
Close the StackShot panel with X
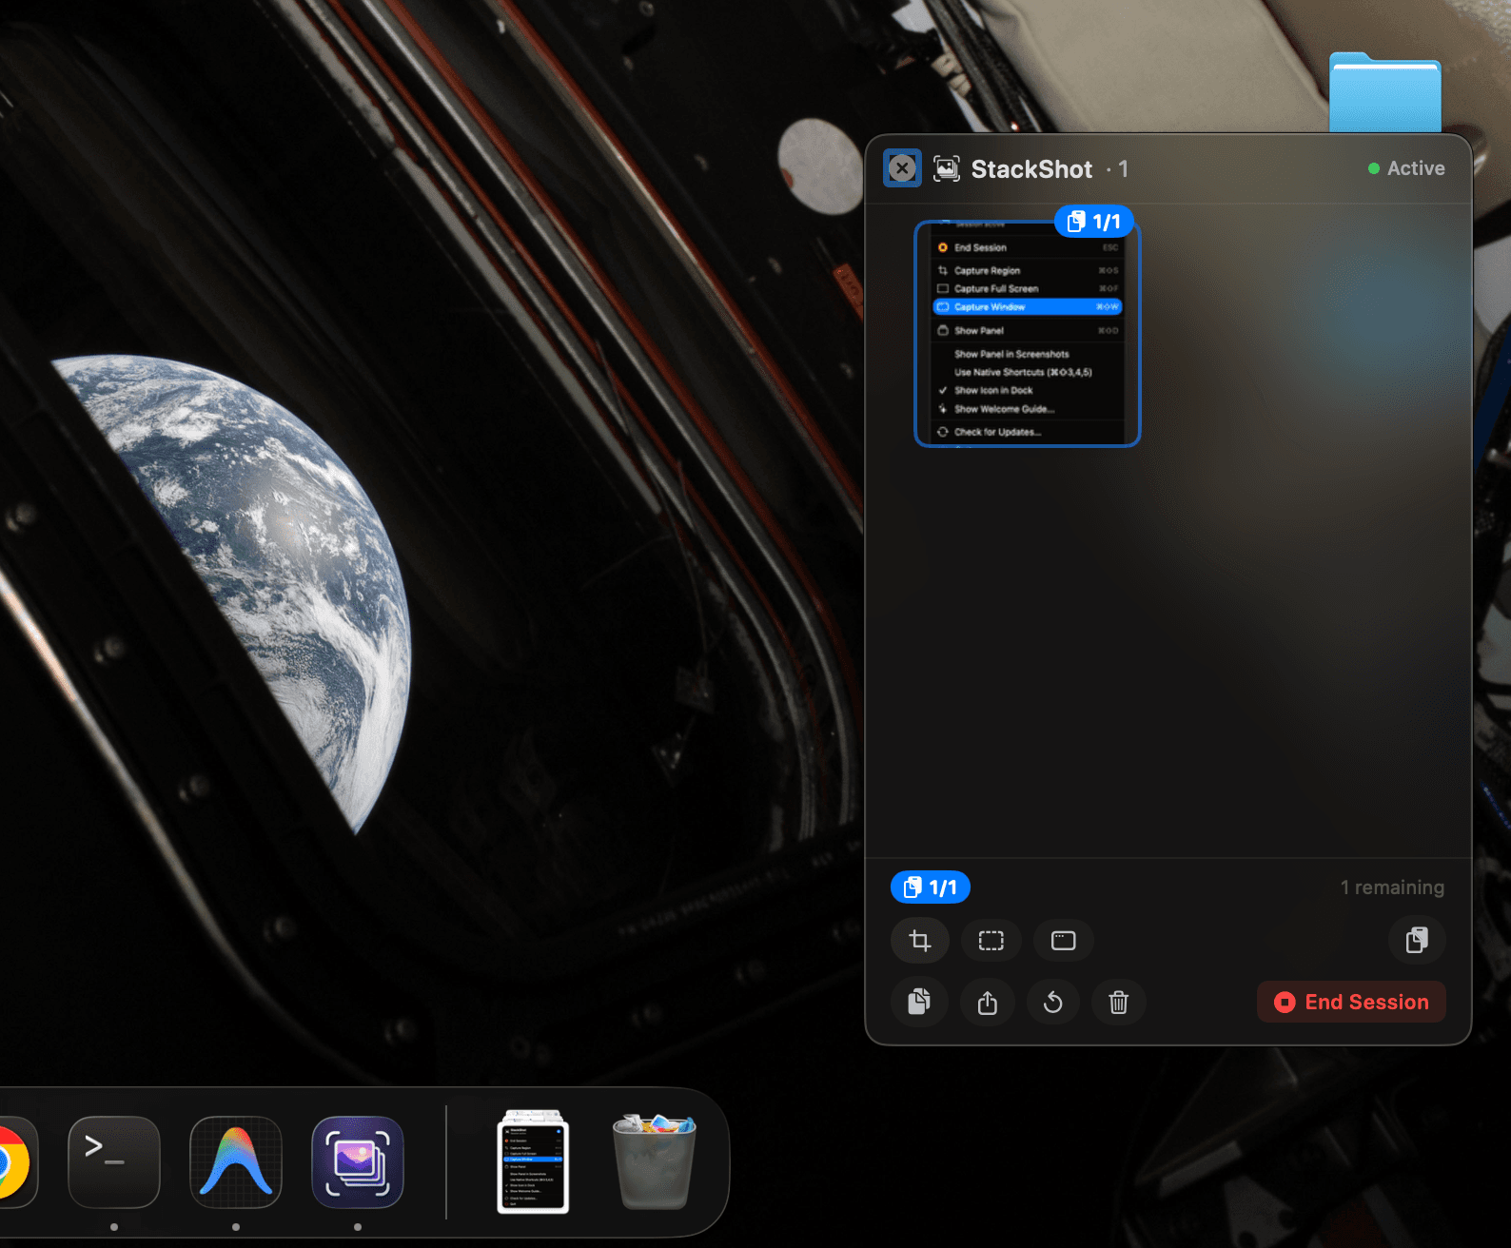coord(902,168)
